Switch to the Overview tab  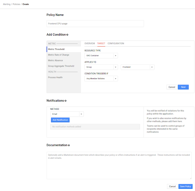(90, 43)
